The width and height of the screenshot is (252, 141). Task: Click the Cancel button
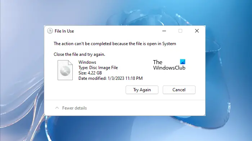click(179, 90)
